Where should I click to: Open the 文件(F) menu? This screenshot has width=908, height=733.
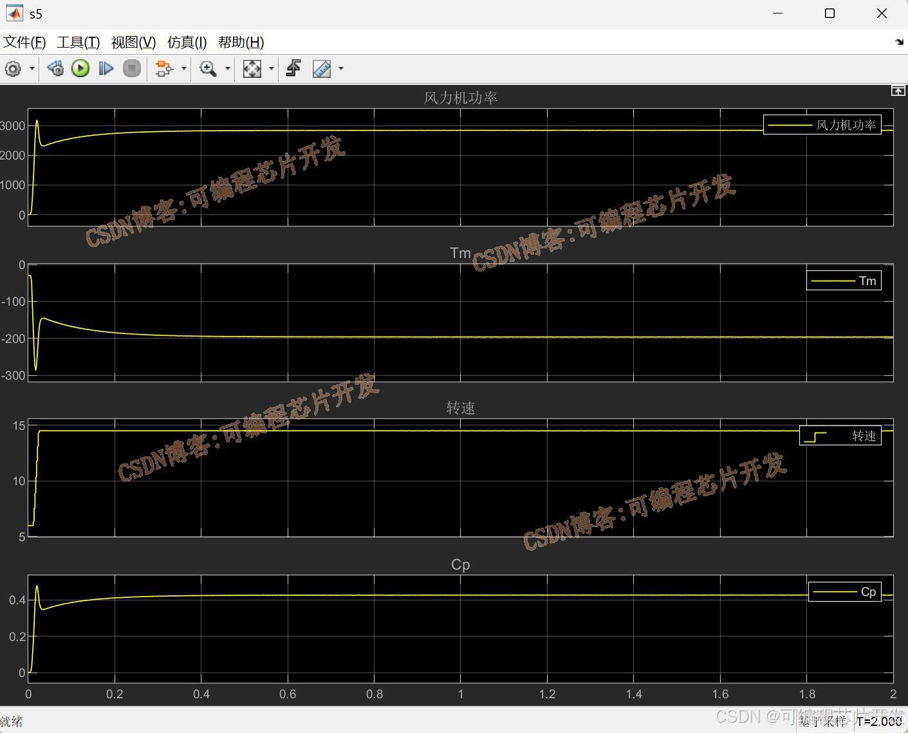pos(24,42)
